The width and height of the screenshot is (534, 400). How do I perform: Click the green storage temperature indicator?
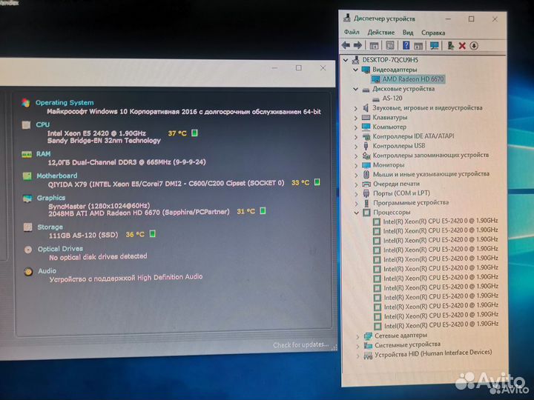point(153,234)
